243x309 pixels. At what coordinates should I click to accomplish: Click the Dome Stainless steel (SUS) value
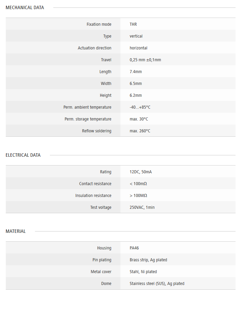[x=157, y=284]
